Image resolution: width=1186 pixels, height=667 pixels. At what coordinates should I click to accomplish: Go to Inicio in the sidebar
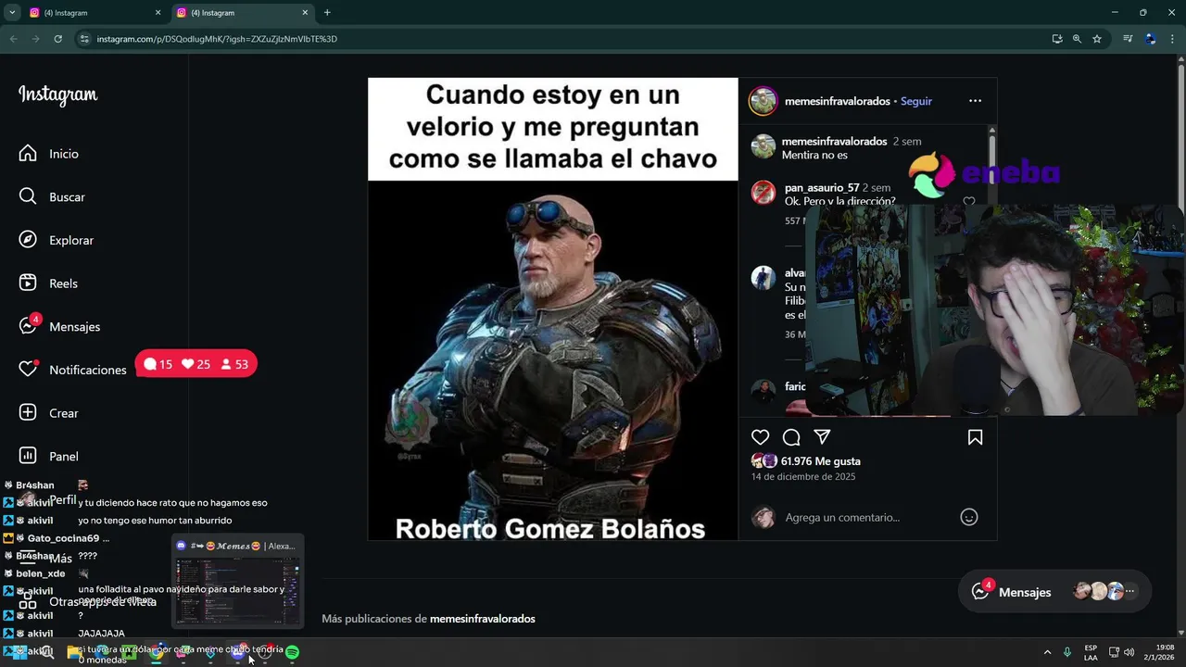click(x=64, y=154)
